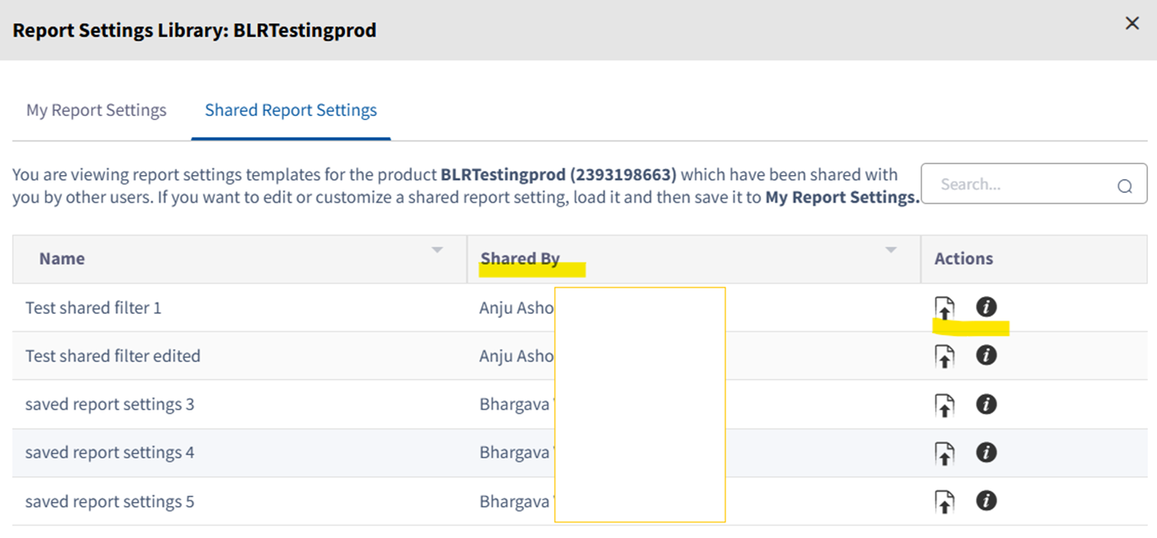Select row 'saved report settings 4'

tap(580, 453)
